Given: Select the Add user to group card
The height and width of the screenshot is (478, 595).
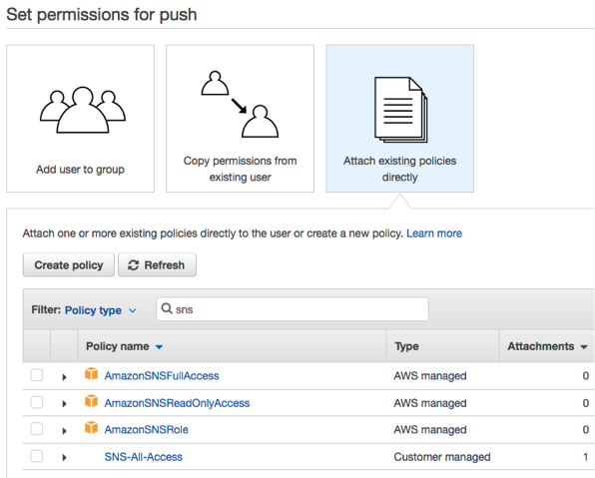Looking at the screenshot, I should pos(80,119).
